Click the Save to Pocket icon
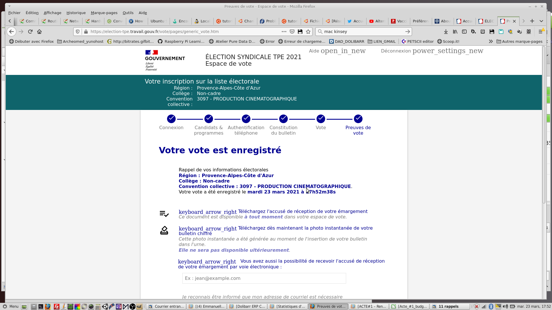This screenshot has height=310, width=552. (x=292, y=32)
